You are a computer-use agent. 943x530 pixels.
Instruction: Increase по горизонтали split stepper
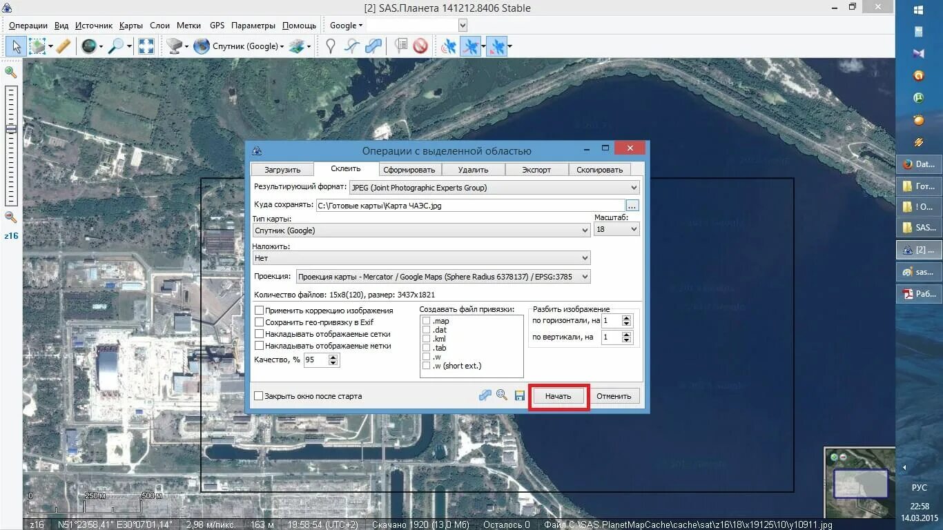(x=627, y=317)
